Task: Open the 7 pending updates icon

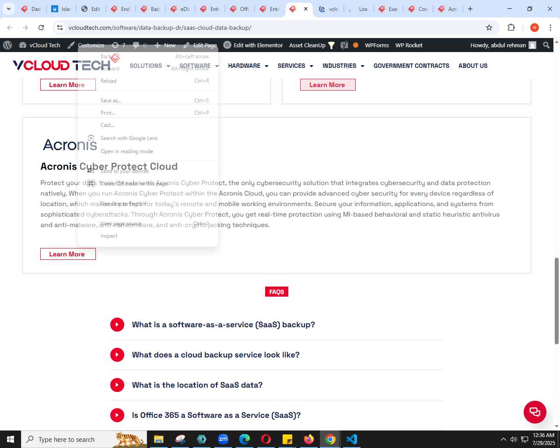Action: (119, 45)
